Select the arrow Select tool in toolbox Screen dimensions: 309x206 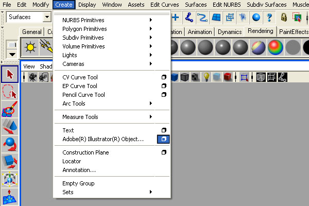point(10,74)
